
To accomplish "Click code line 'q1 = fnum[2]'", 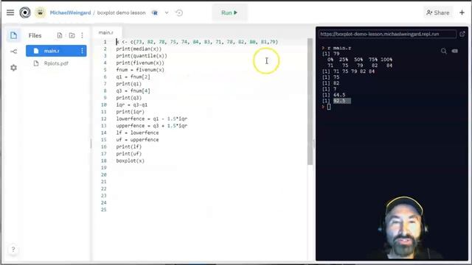I will tap(133, 77).
